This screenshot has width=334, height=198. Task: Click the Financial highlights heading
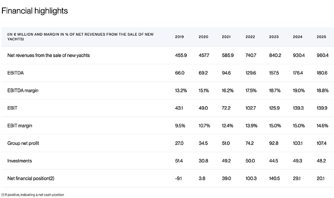click(x=34, y=11)
